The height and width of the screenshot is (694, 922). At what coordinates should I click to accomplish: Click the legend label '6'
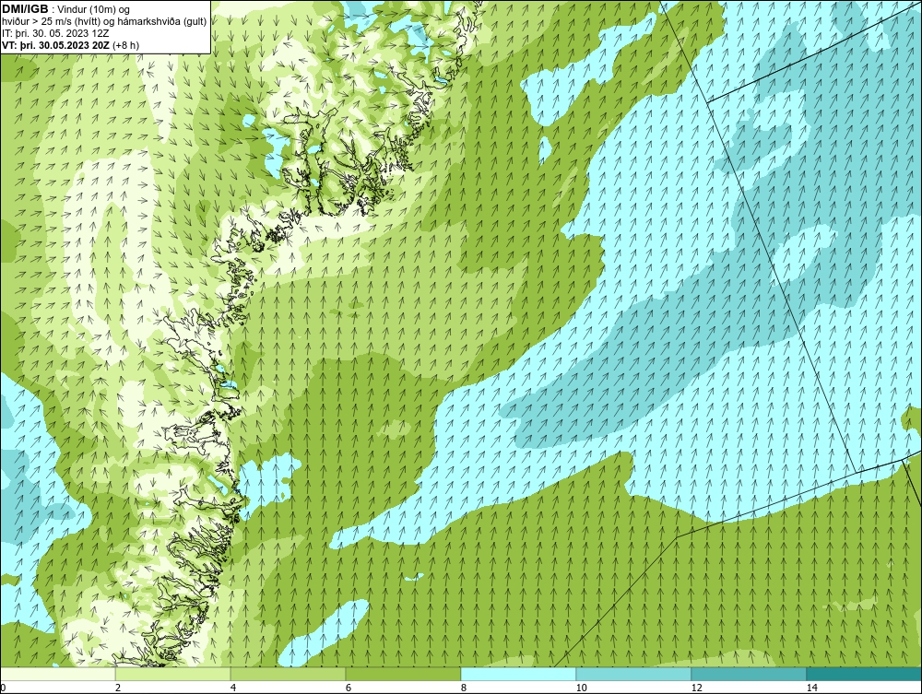349,688
